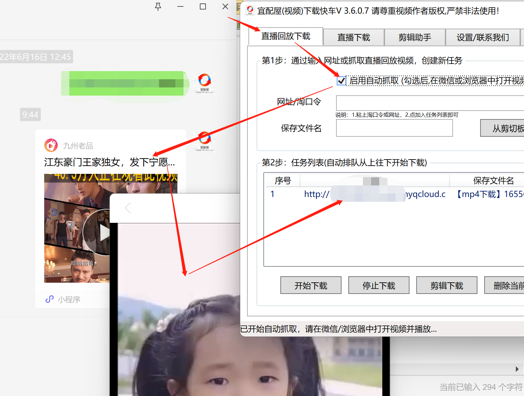Click the 九州老品 mini program logo
The height and width of the screenshot is (396, 524).
pos(51,146)
